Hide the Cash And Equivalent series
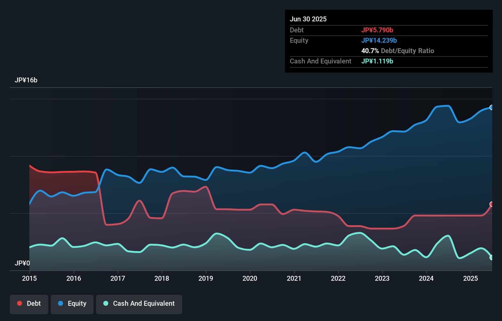The width and height of the screenshot is (502, 321). point(139,304)
